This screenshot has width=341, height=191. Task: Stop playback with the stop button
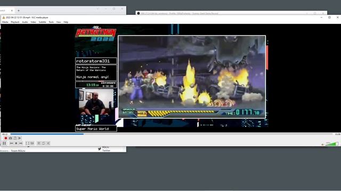click(x=16, y=143)
